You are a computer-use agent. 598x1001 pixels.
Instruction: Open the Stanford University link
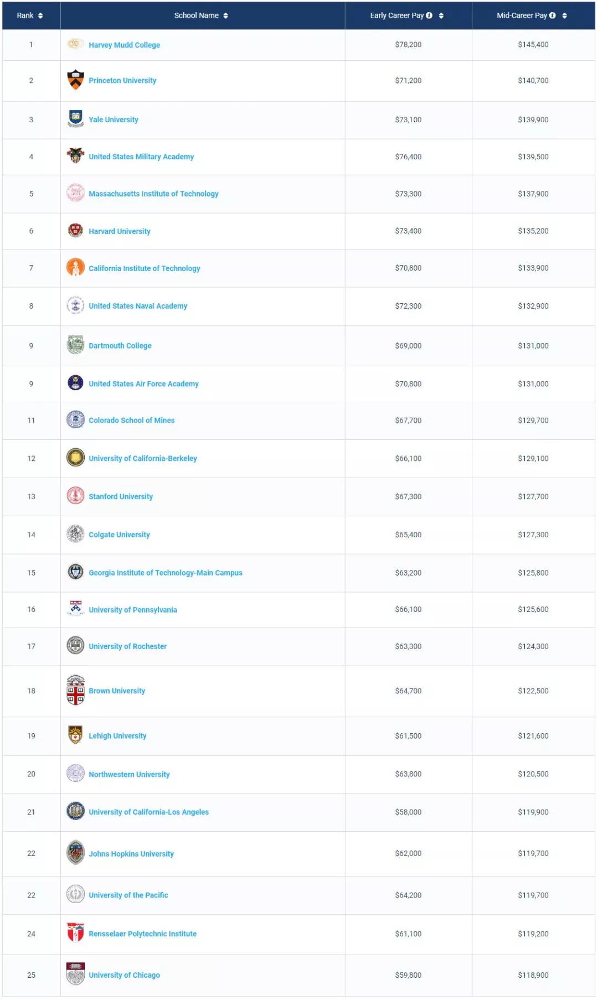click(121, 496)
